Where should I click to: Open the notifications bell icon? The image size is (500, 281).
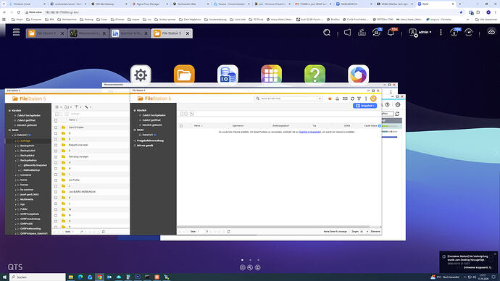click(x=391, y=32)
